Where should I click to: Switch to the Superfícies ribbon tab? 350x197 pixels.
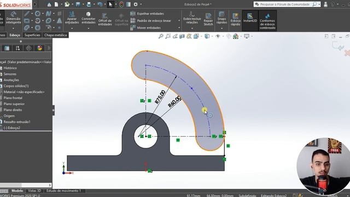coord(32,35)
